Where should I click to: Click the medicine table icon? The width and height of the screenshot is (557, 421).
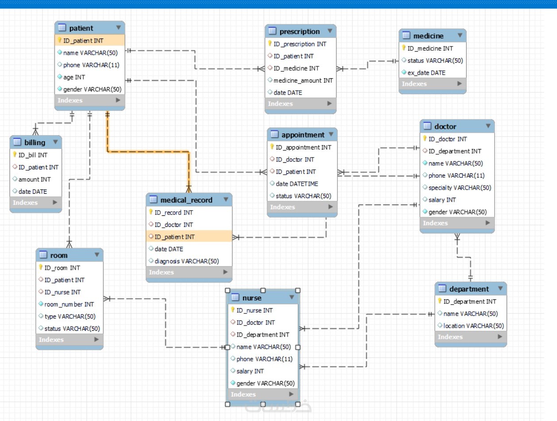click(406, 36)
